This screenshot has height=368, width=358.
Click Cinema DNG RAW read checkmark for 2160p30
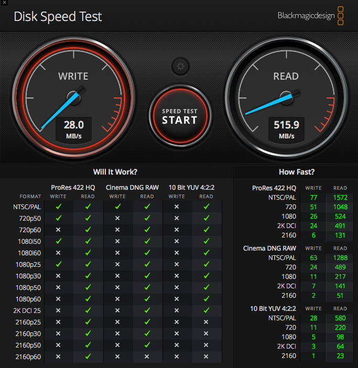click(147, 333)
